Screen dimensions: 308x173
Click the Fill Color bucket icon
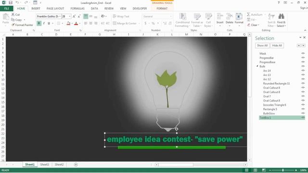click(x=68, y=24)
